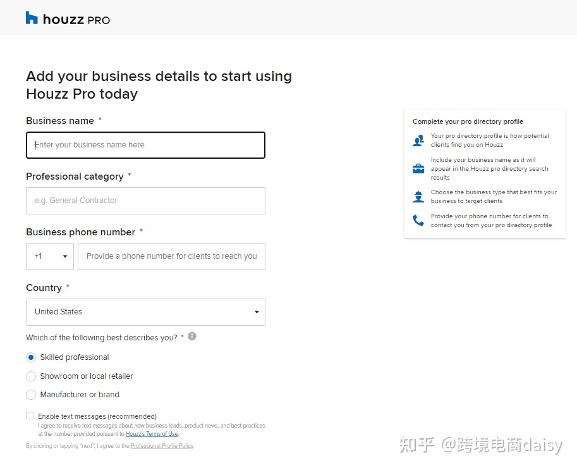
Task: Select the Skilled professional option
Action: tap(31, 357)
